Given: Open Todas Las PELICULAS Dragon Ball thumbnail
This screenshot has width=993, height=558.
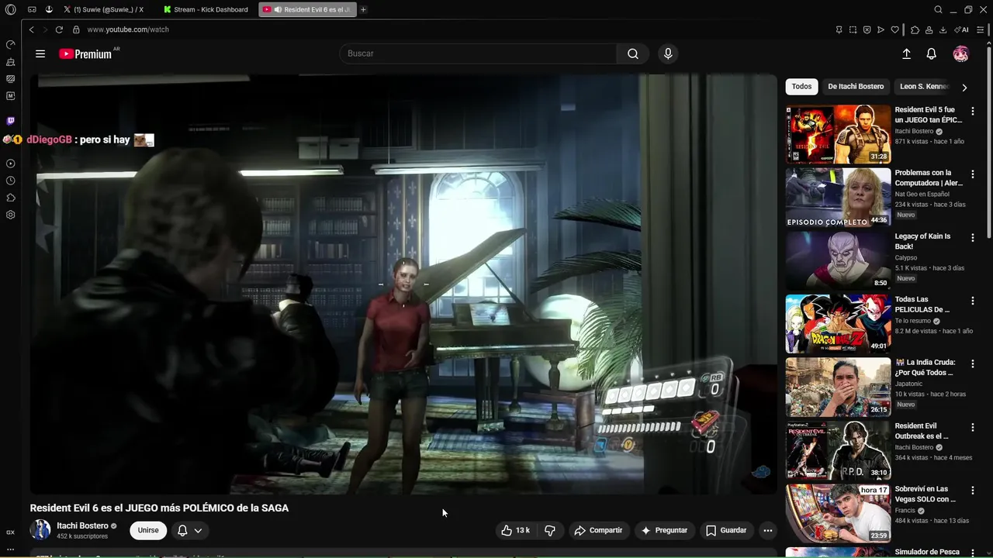Looking at the screenshot, I should click(838, 324).
